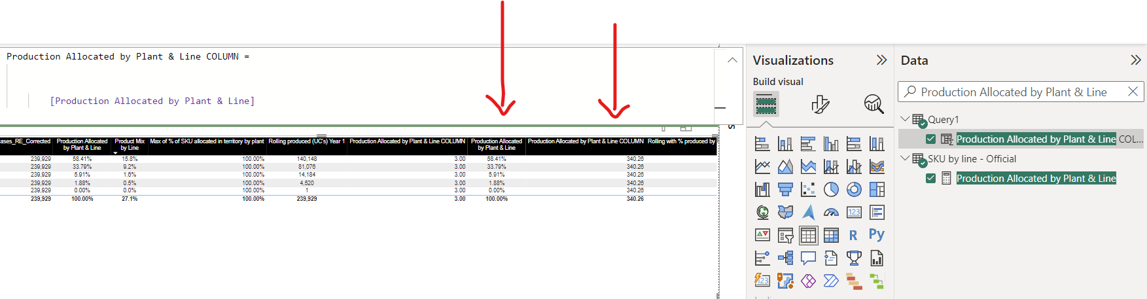
Task: Use the Q&A speech bubble visual
Action: click(x=808, y=258)
